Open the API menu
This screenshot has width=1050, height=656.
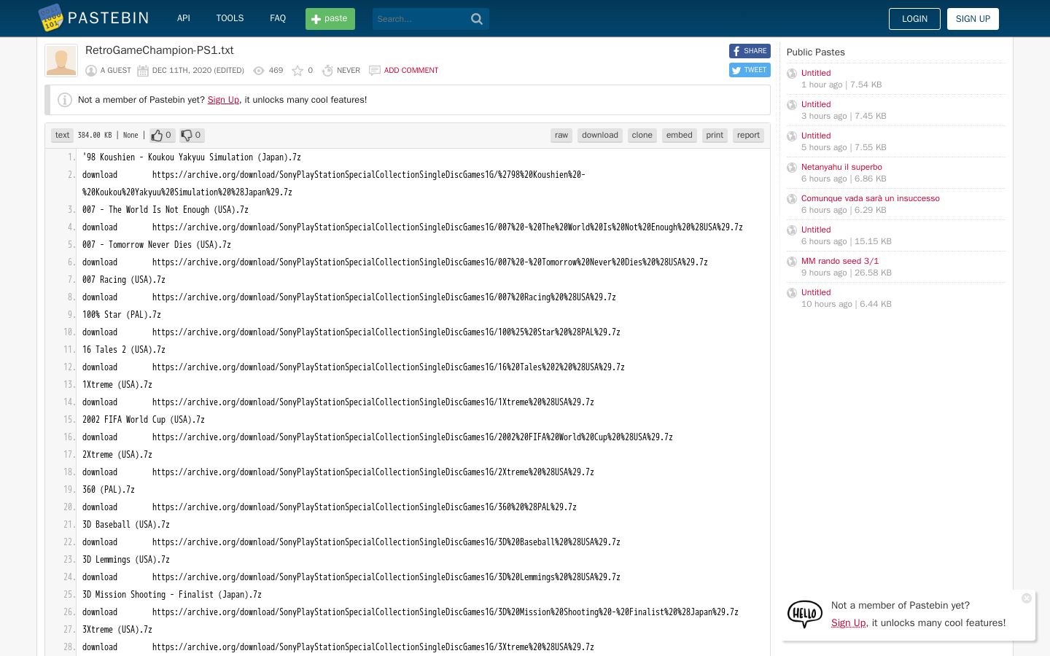click(x=184, y=18)
